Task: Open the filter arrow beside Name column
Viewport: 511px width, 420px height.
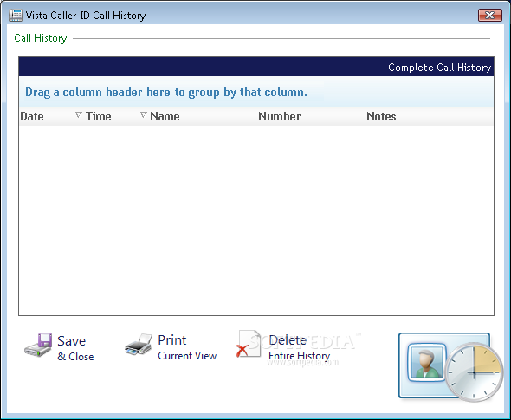Action: pyautogui.click(x=144, y=114)
